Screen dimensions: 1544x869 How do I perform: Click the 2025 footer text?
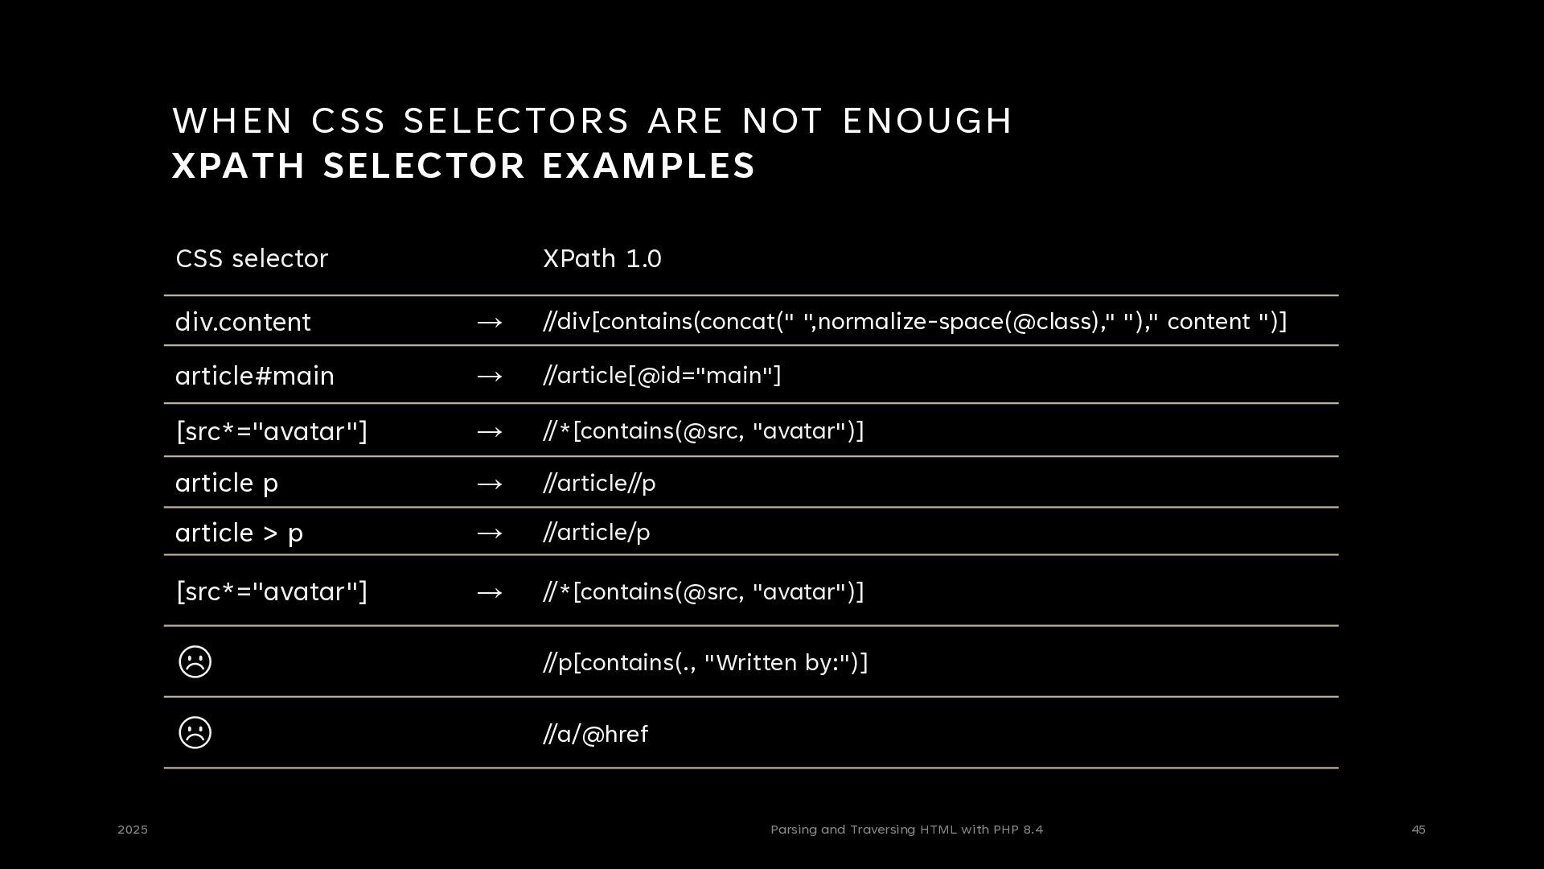[133, 830]
